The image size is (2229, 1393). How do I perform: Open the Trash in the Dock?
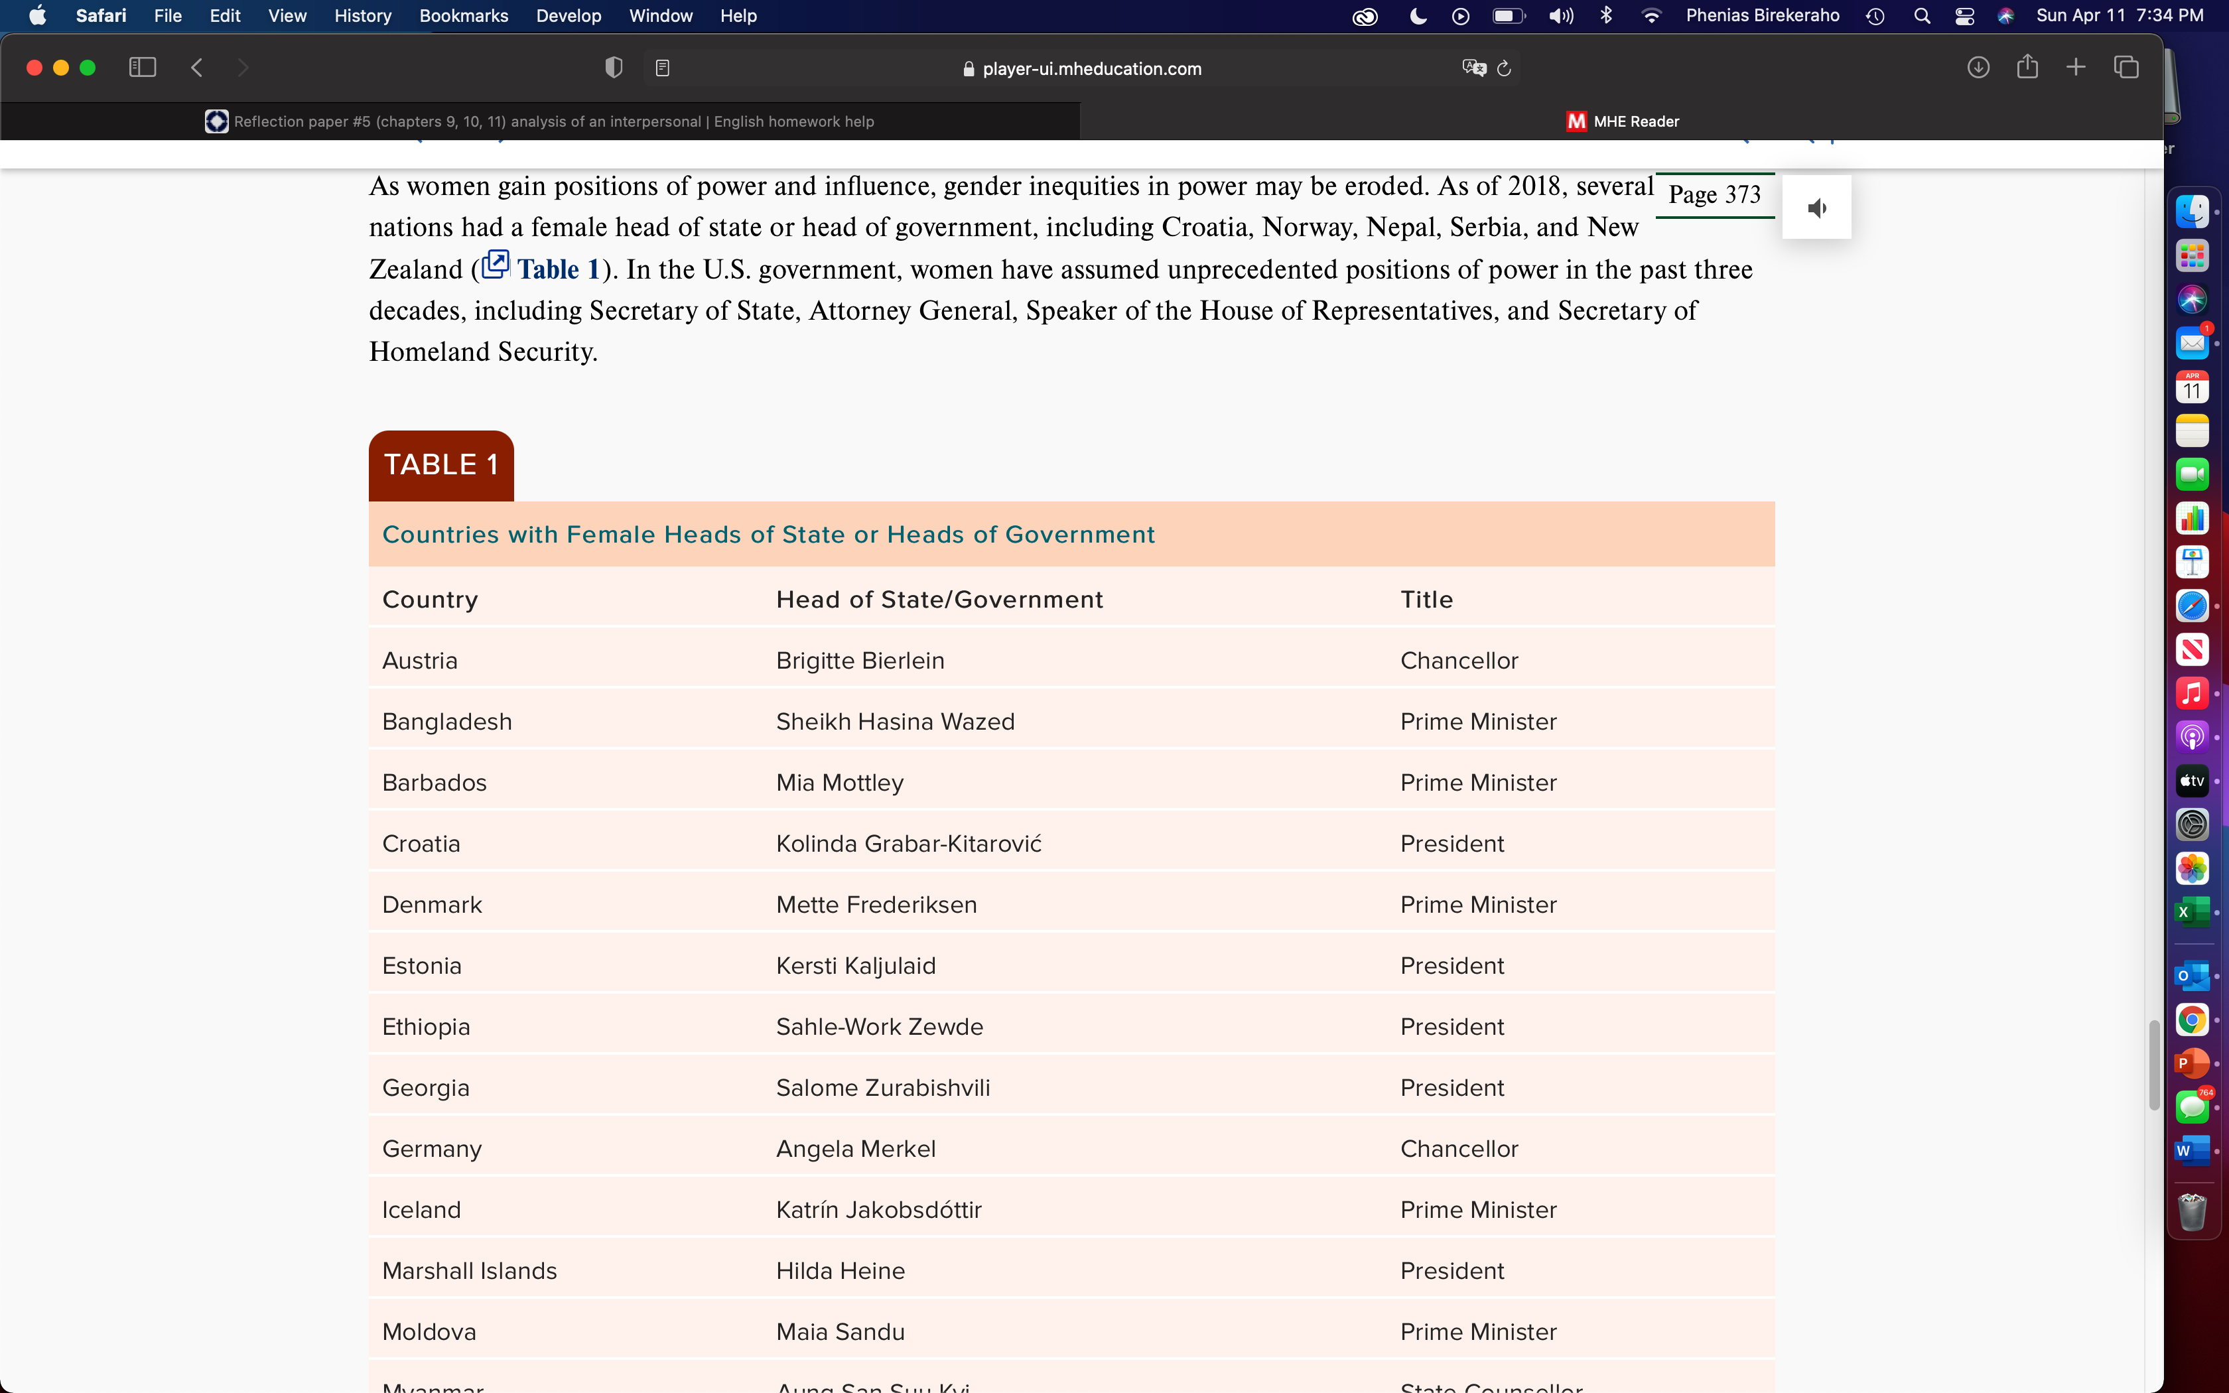tap(2192, 1211)
